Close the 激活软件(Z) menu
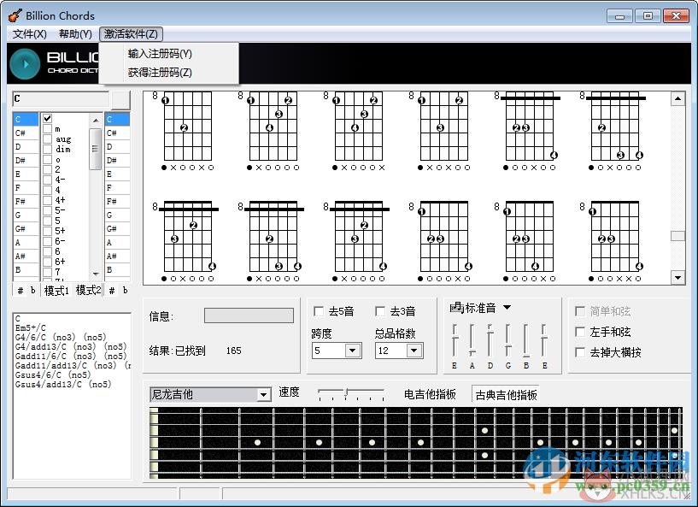698x507 pixels. (131, 34)
